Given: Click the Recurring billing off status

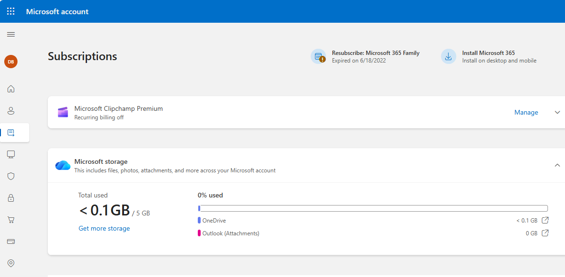Looking at the screenshot, I should 99,117.
